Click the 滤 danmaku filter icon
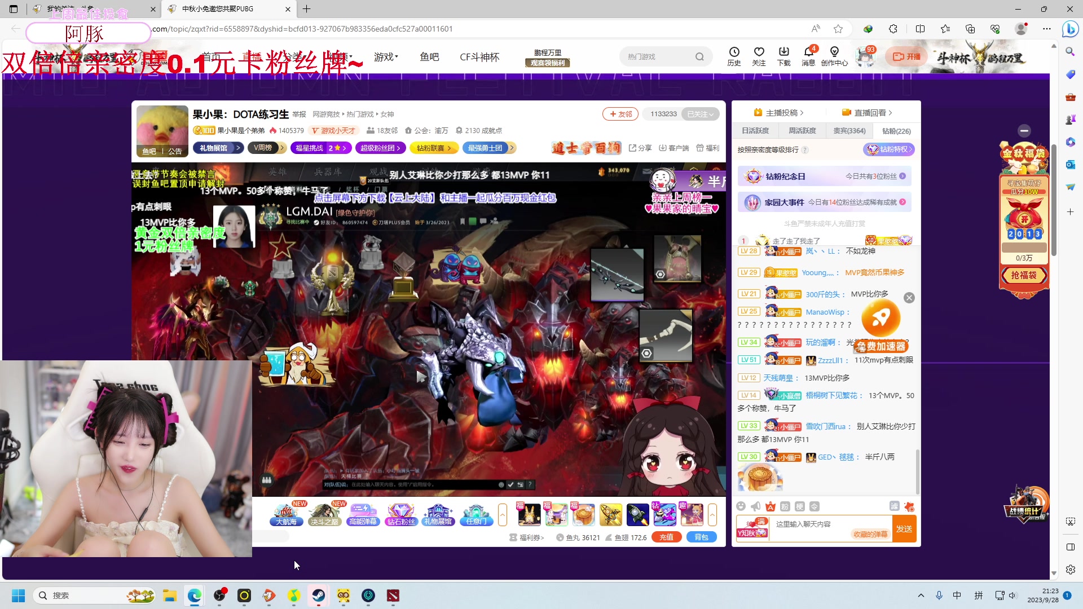This screenshot has width=1083, height=609. pyautogui.click(x=895, y=506)
